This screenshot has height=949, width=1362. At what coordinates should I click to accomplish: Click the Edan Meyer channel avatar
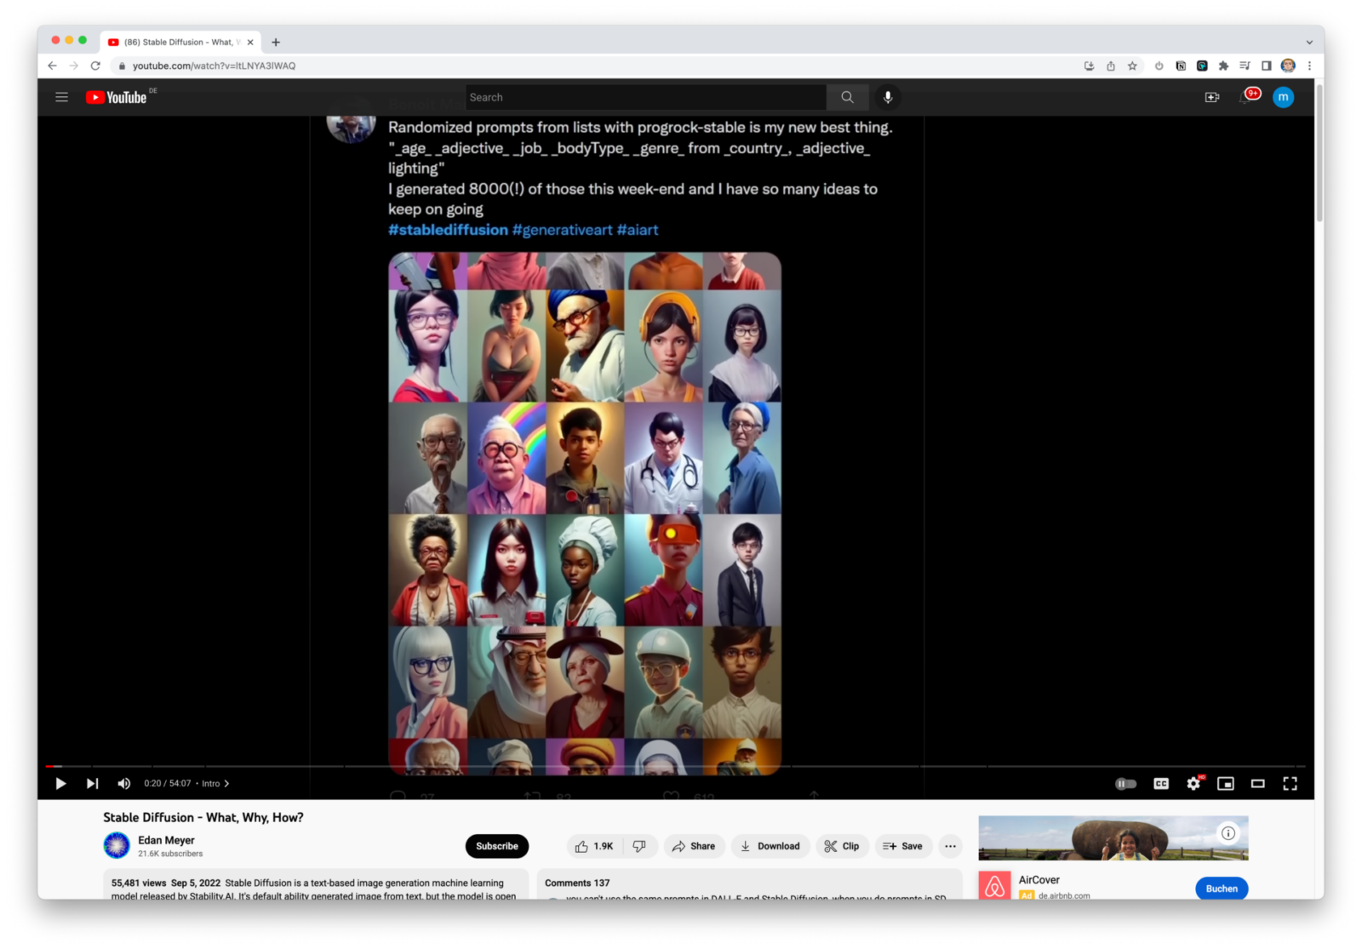pyautogui.click(x=117, y=845)
